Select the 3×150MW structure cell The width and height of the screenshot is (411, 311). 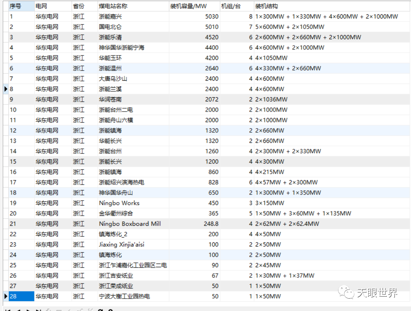click(x=332, y=203)
